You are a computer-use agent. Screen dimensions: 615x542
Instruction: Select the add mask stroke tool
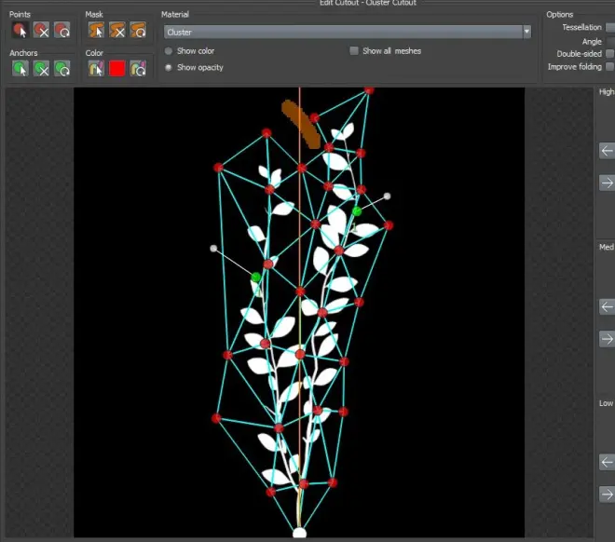point(96,30)
